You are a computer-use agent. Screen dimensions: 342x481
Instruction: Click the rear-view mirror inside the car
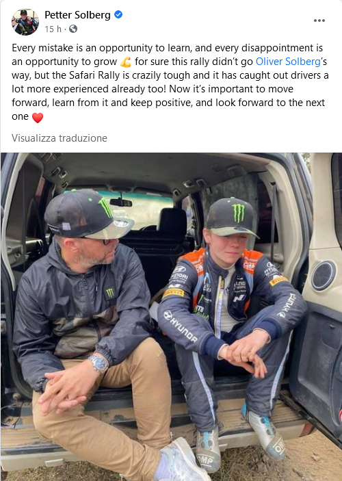pyautogui.click(x=121, y=203)
